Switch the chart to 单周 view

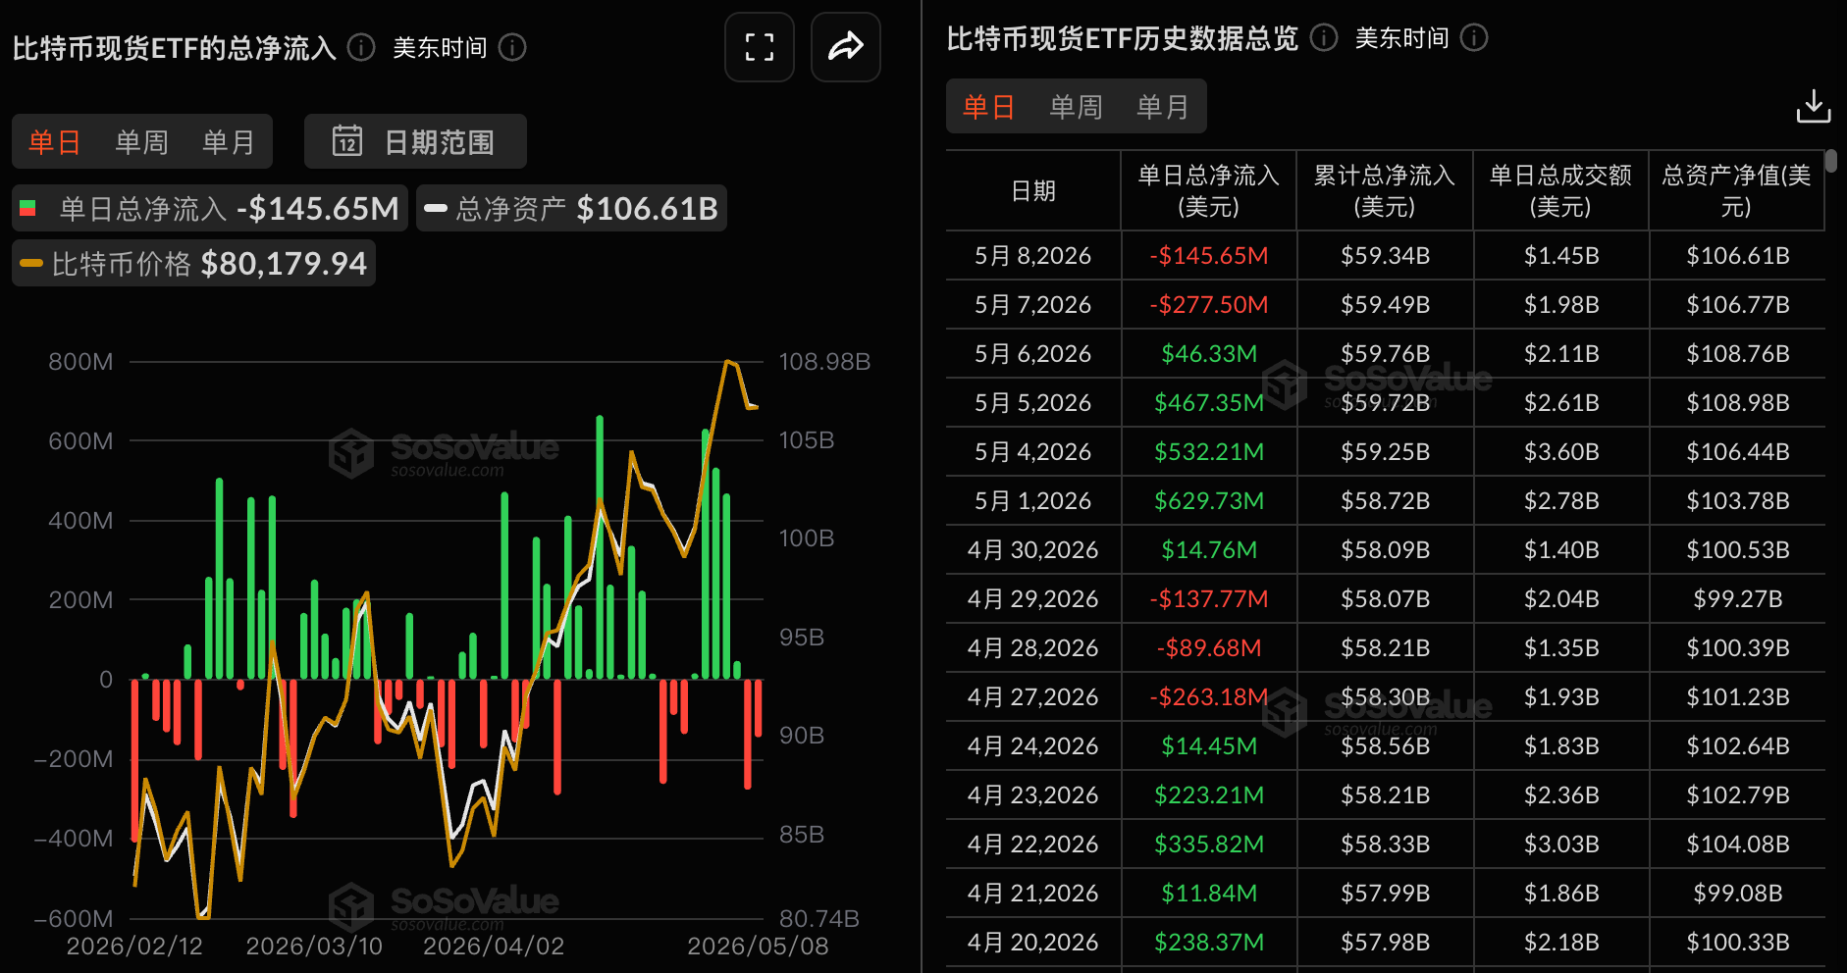click(141, 142)
